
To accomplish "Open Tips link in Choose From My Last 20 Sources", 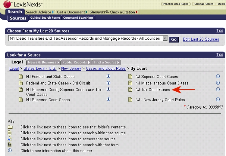I will point(219,31).
